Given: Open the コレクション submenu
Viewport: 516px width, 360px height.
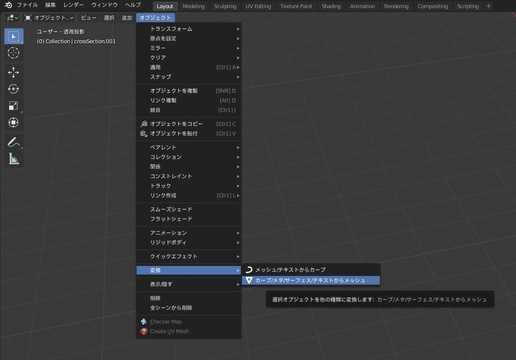Looking at the screenshot, I should (x=189, y=156).
